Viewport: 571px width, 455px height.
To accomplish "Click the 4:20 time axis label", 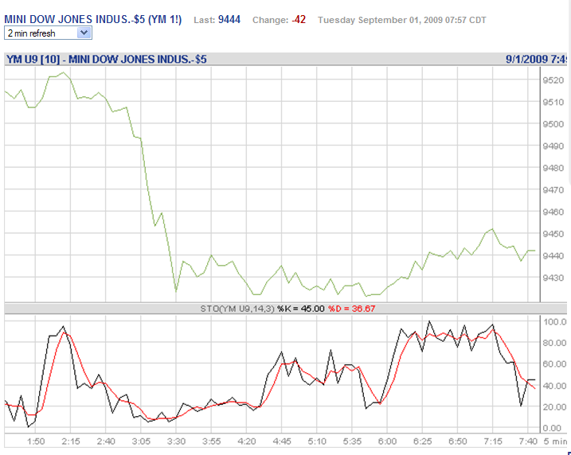I will point(247,441).
